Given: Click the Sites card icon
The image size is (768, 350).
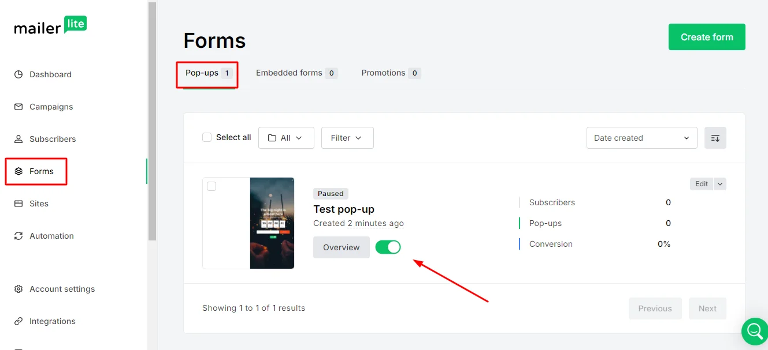Looking at the screenshot, I should [x=18, y=204].
